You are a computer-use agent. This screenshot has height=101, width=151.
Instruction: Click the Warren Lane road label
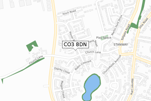pyautogui.click(x=132, y=87)
